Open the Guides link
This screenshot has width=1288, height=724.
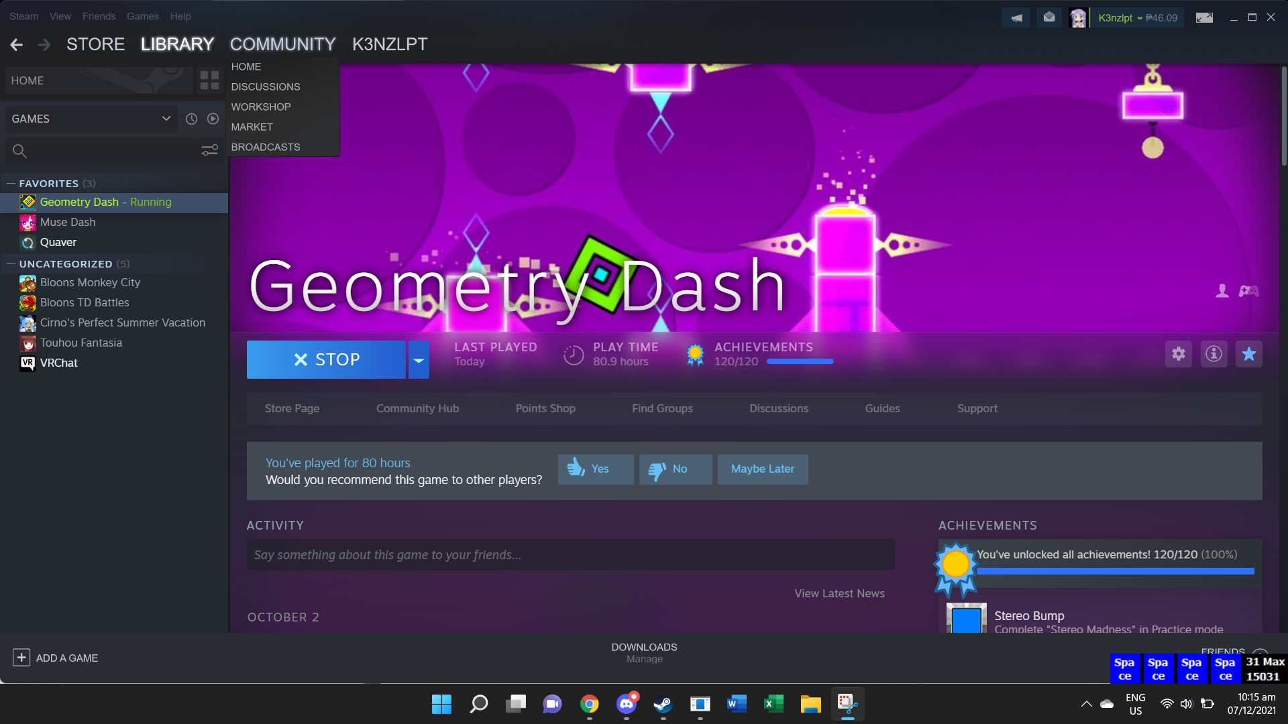882,408
